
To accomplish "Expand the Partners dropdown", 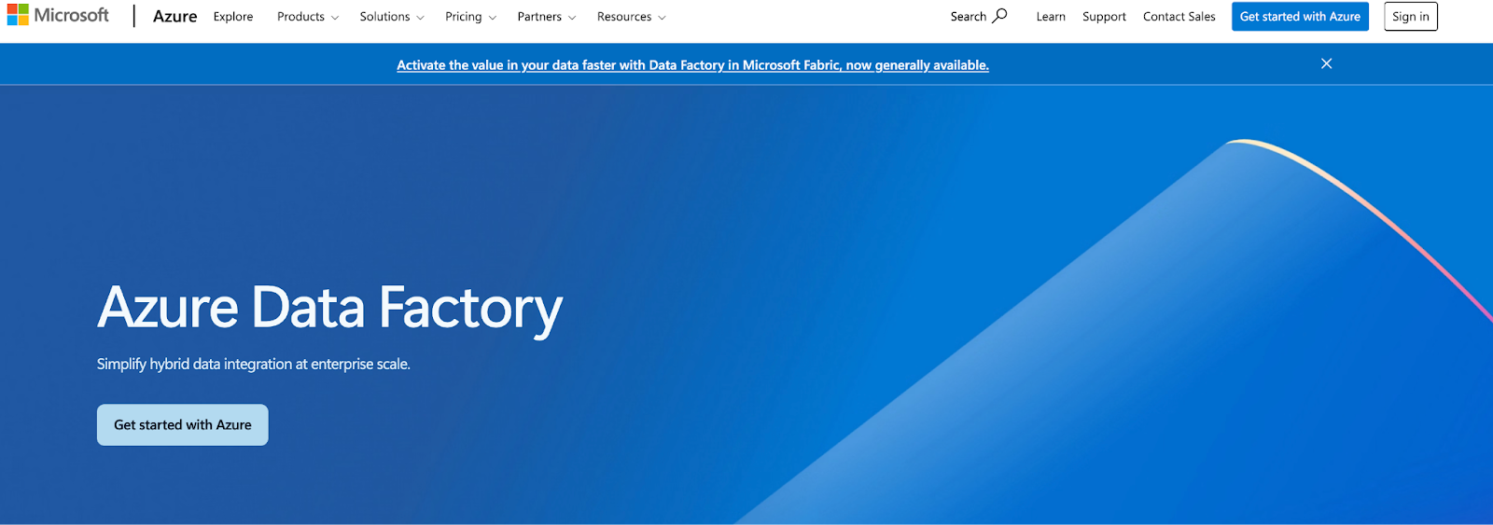I will point(547,17).
